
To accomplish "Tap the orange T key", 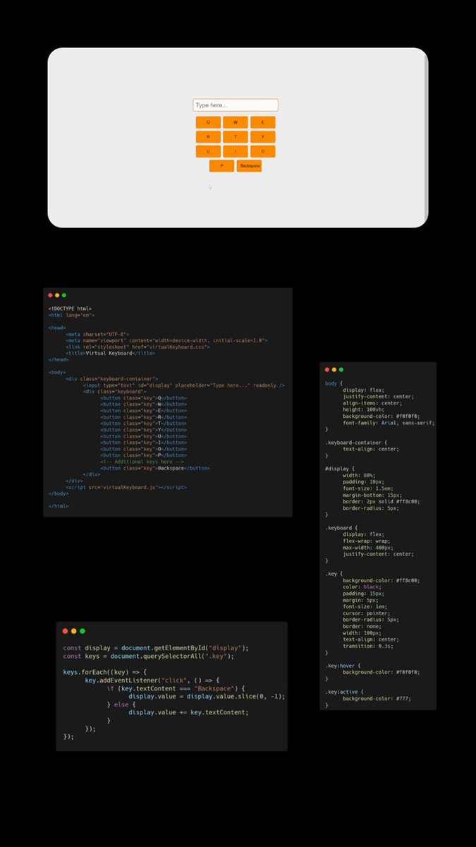I will pos(236,137).
